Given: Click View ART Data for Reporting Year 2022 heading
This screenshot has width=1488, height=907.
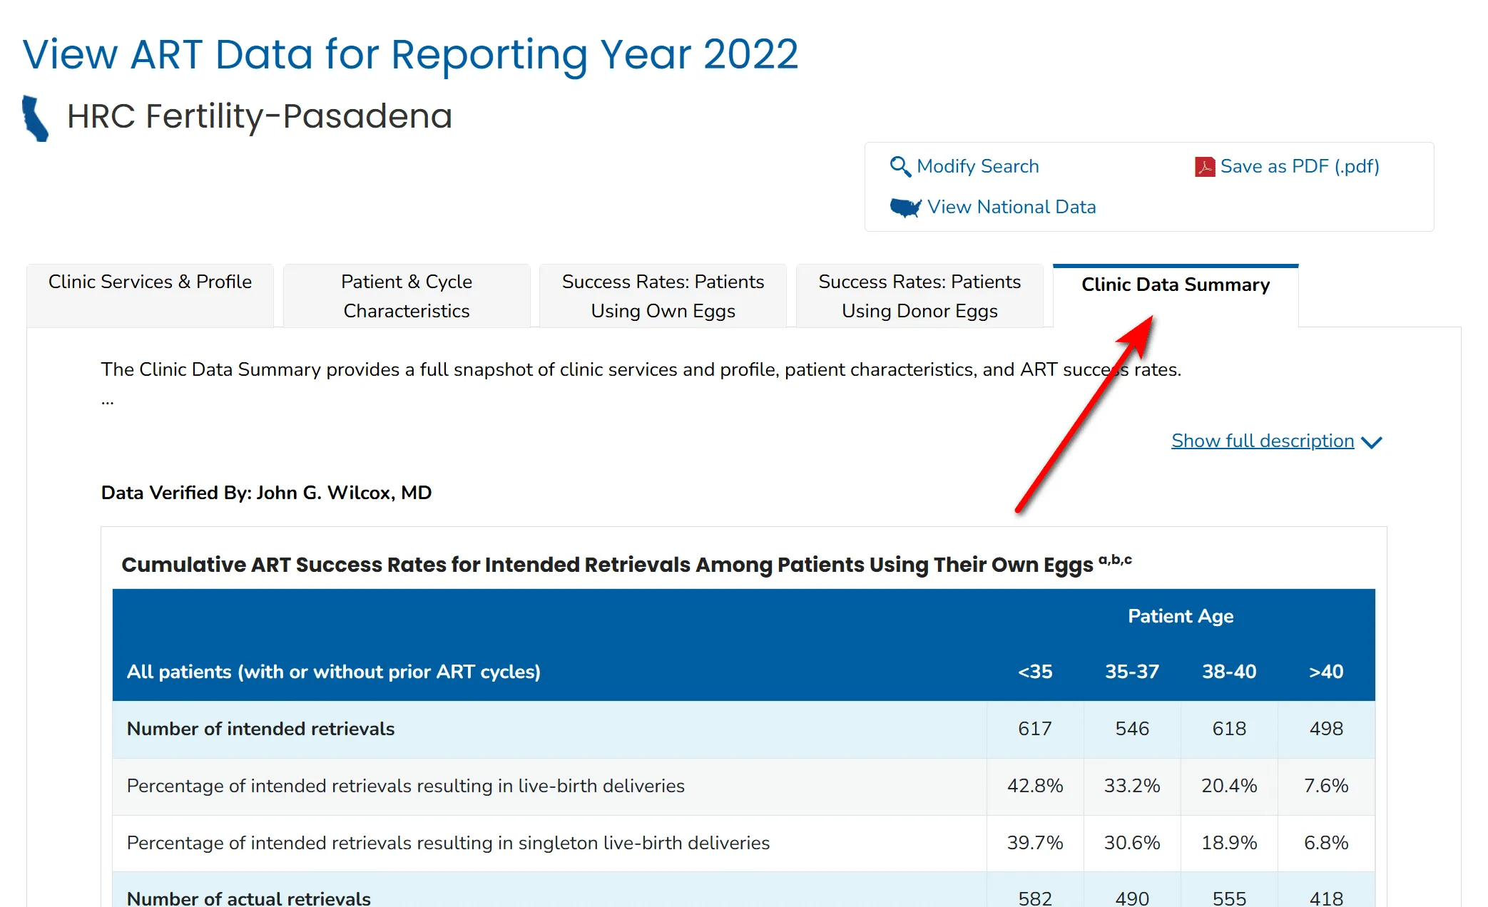Looking at the screenshot, I should [410, 54].
